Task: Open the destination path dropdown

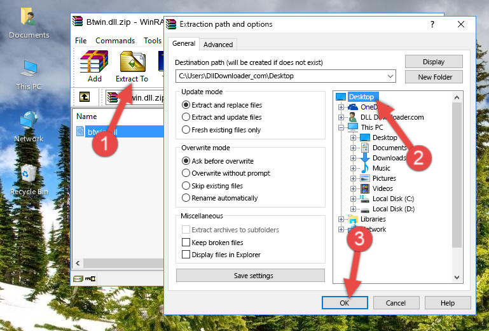Action: 390,76
